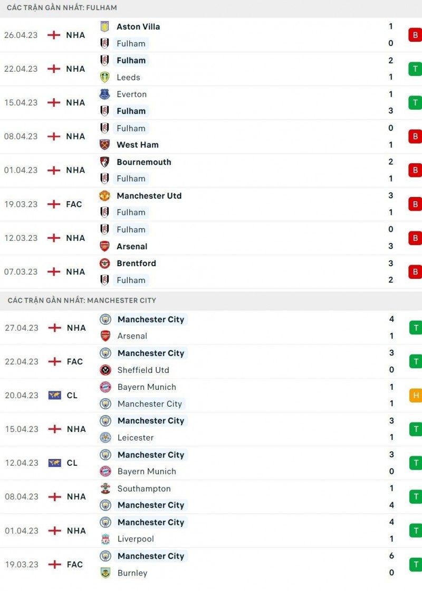
Task: Open the Bournemouth team link
Action: click(x=143, y=162)
